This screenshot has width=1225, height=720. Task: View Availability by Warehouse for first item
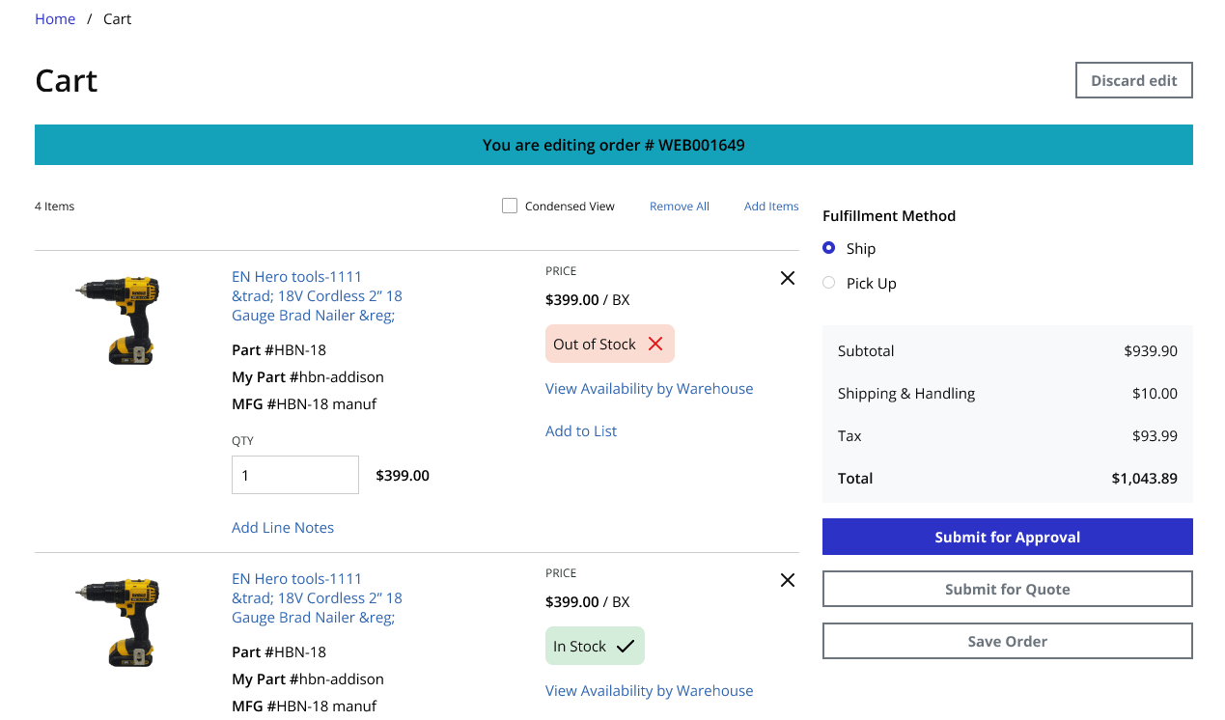tap(649, 389)
